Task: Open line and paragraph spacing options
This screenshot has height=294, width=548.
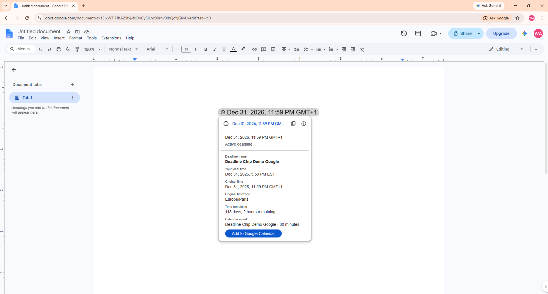Action: tap(297, 49)
